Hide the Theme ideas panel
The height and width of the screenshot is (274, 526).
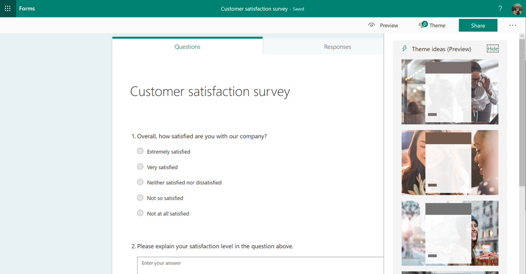(x=492, y=48)
